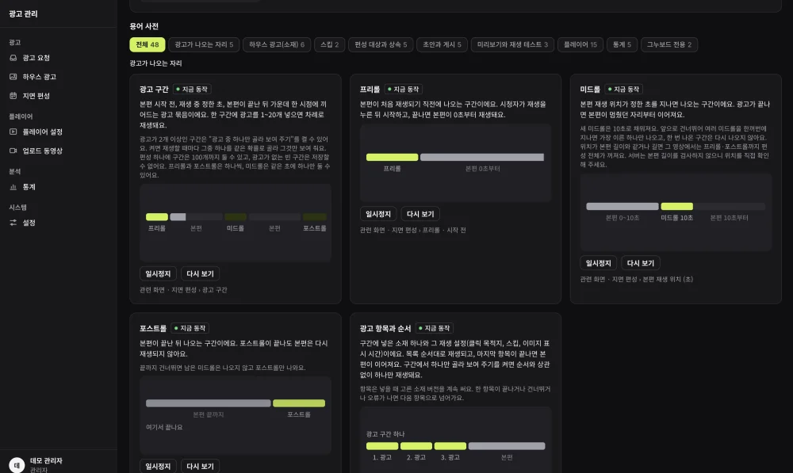
Task: Choose the 편성 대상과 상속 5 tab
Action: point(381,44)
